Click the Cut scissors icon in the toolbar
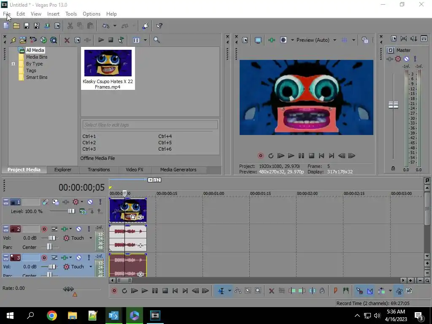Viewport: 432px width, 324px height. tap(70, 26)
